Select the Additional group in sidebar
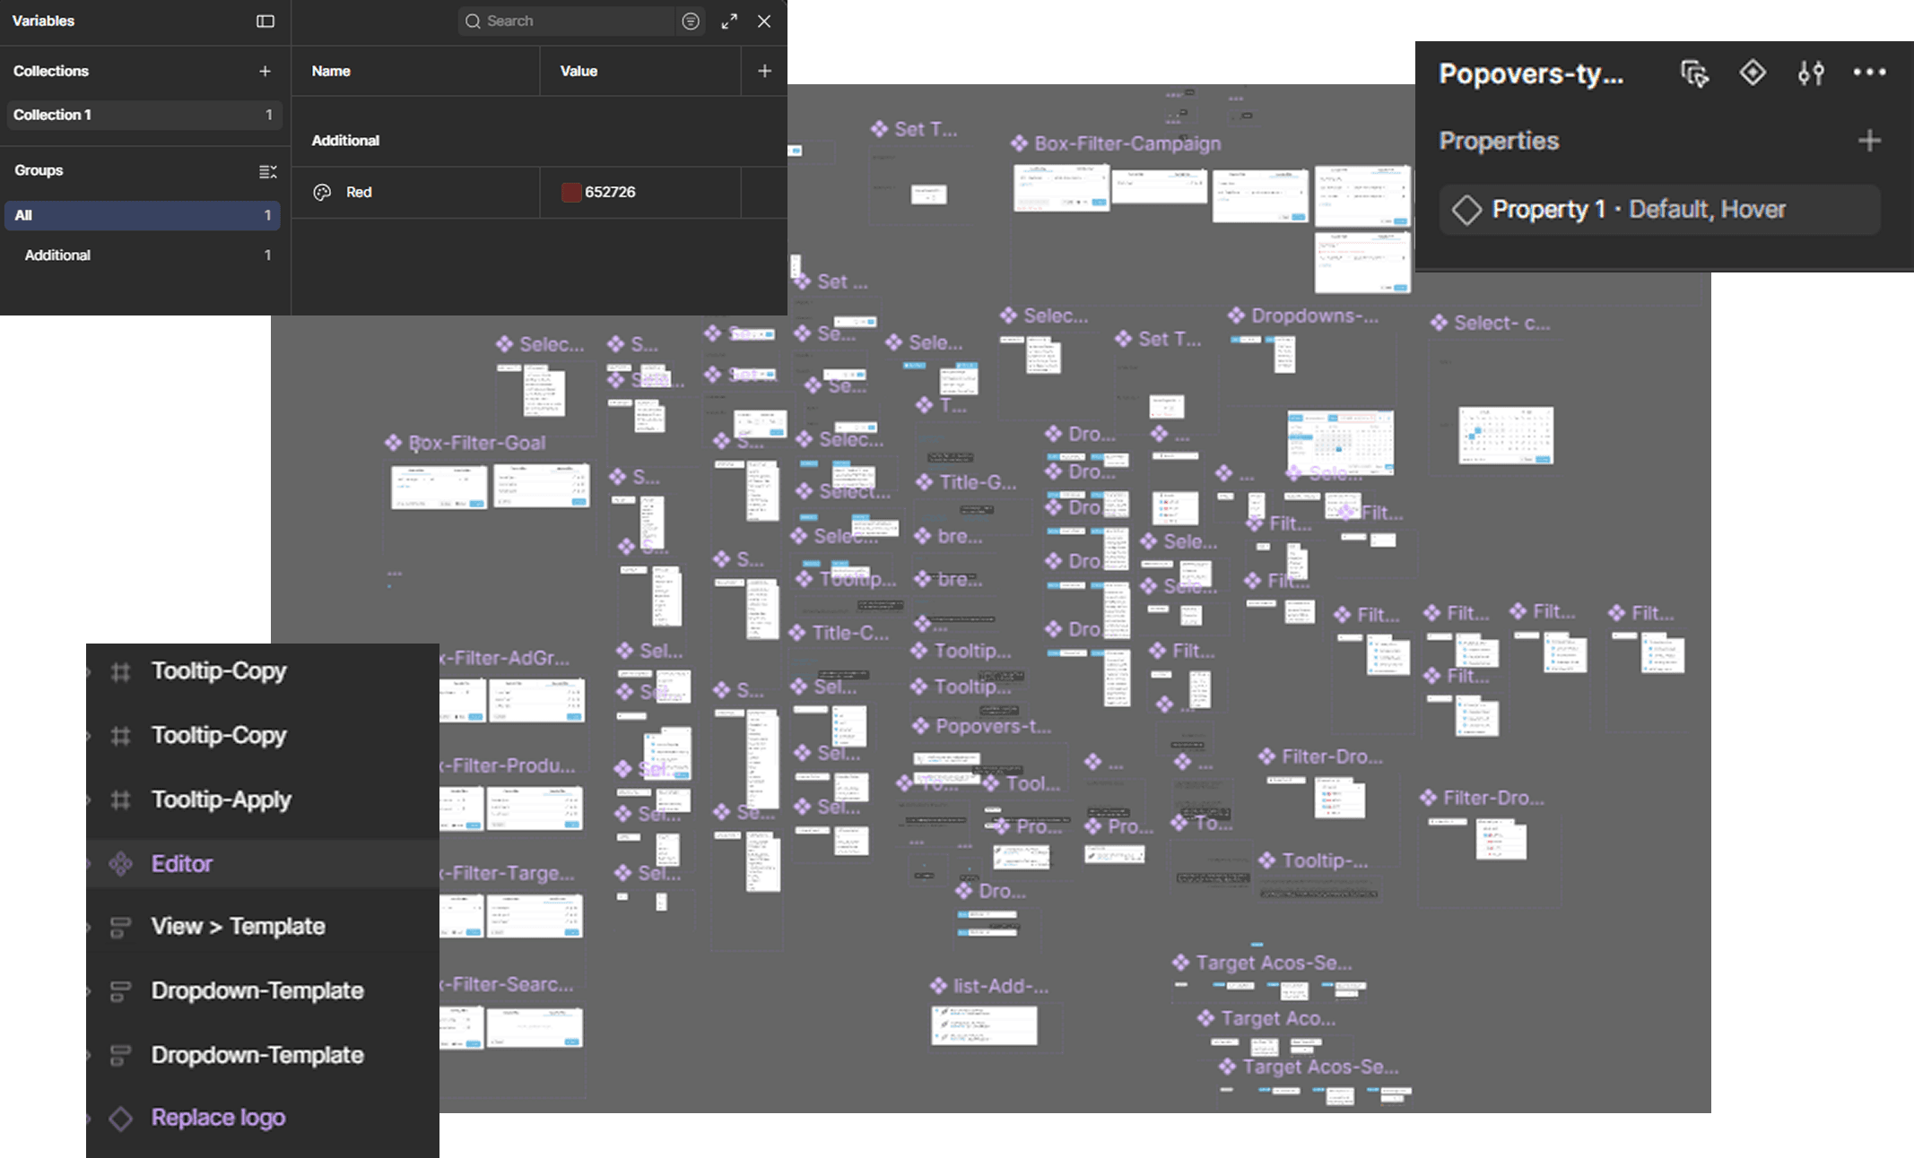 tap(144, 255)
